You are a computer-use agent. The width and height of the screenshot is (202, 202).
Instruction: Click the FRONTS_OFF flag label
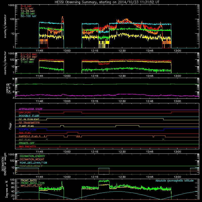[x=27, y=143]
